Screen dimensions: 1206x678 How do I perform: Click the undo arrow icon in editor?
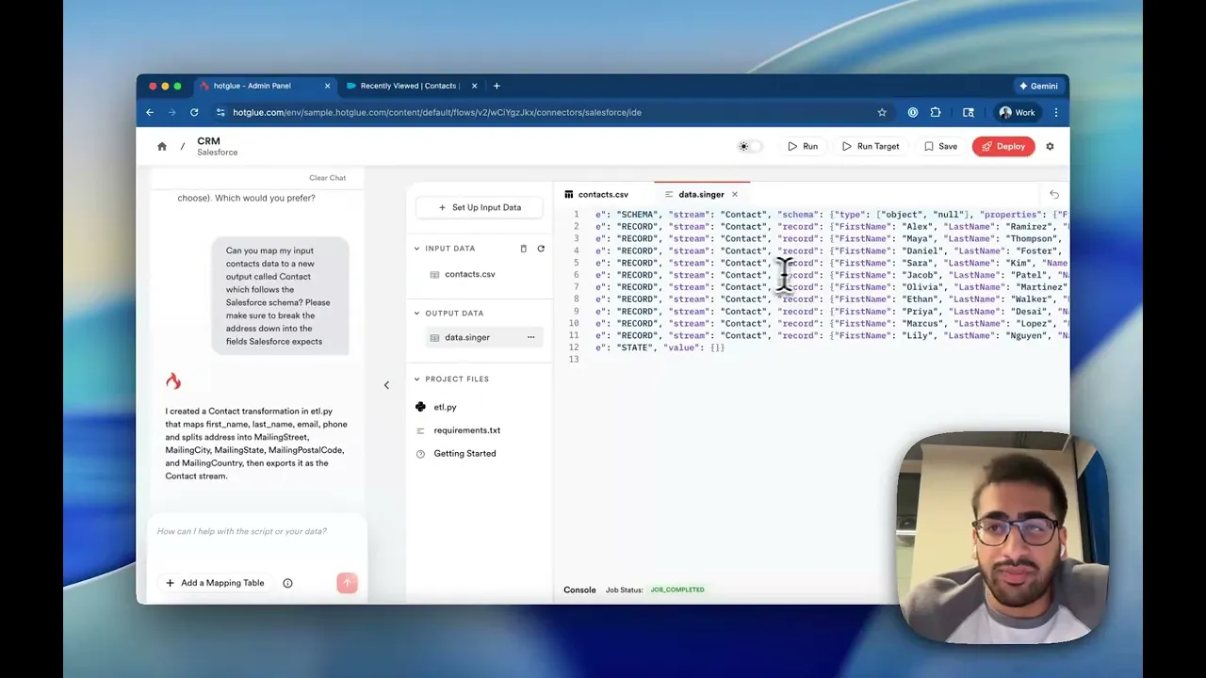tap(1054, 195)
